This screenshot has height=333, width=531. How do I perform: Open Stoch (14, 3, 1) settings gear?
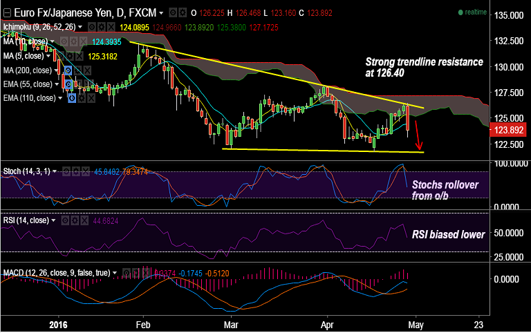pyautogui.click(x=76, y=171)
